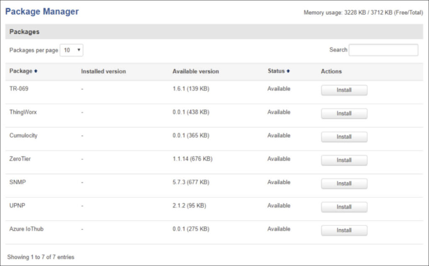Click inside the Search field
This screenshot has width=429, height=266.
pyautogui.click(x=383, y=50)
